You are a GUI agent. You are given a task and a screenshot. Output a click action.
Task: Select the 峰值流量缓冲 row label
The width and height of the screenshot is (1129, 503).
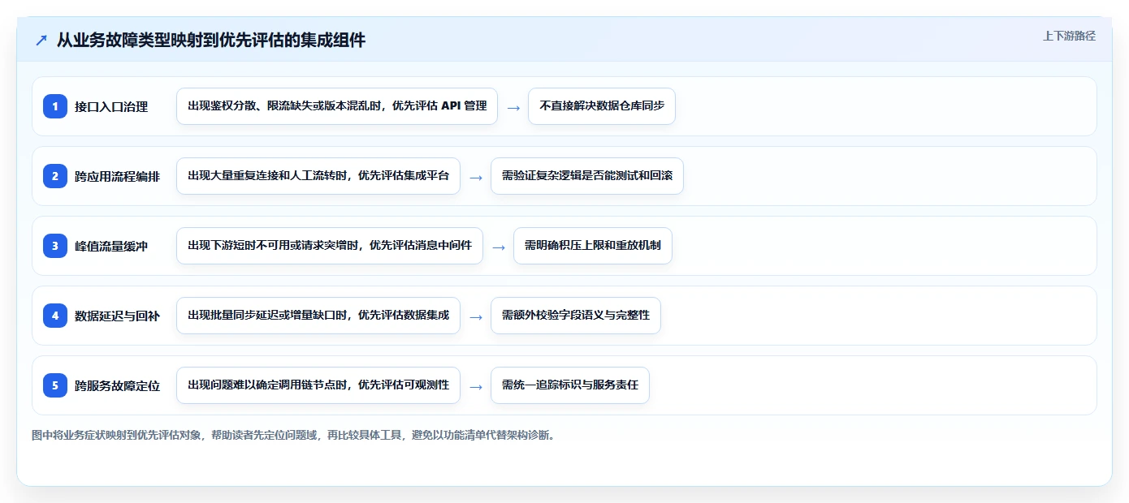coord(111,246)
